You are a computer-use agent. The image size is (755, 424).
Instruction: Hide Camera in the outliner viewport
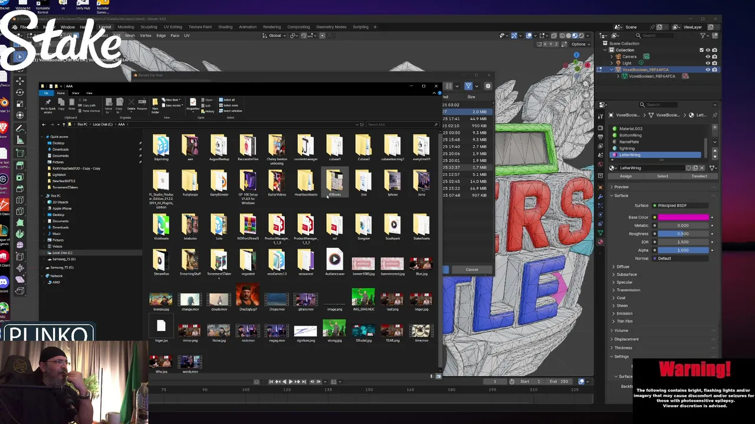pos(708,57)
